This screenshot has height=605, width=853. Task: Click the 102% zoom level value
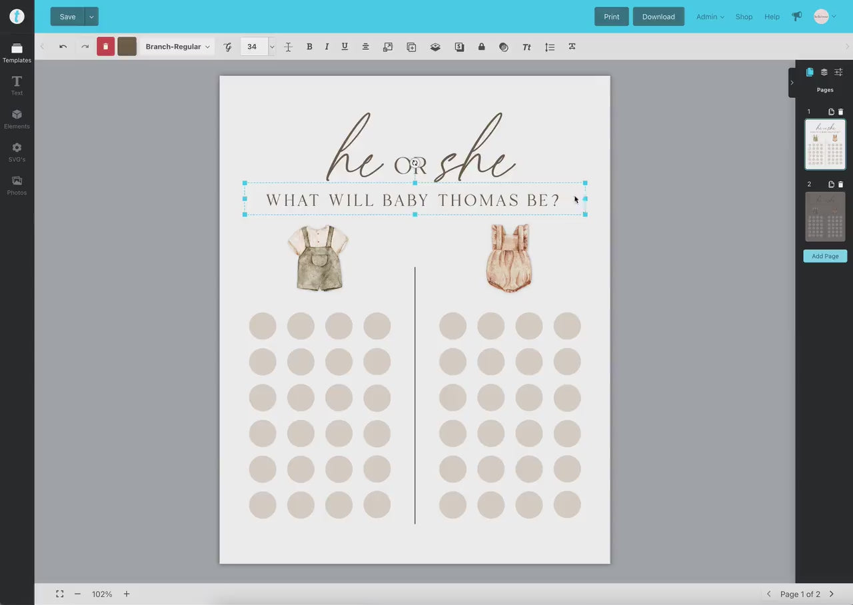click(102, 594)
